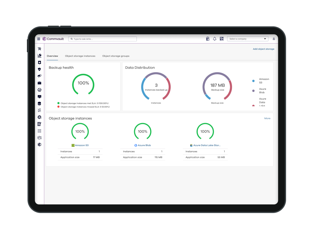Image resolution: width=313 pixels, height=241 pixels.
Task: Expand the Select a company dropdown
Action: [248, 39]
